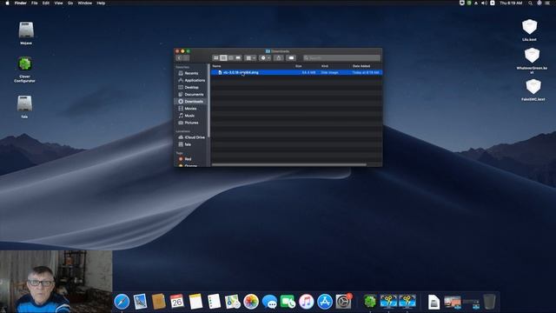The height and width of the screenshot is (313, 556).
Task: Open Clover Configurator from the Dock
Action: [370, 302]
